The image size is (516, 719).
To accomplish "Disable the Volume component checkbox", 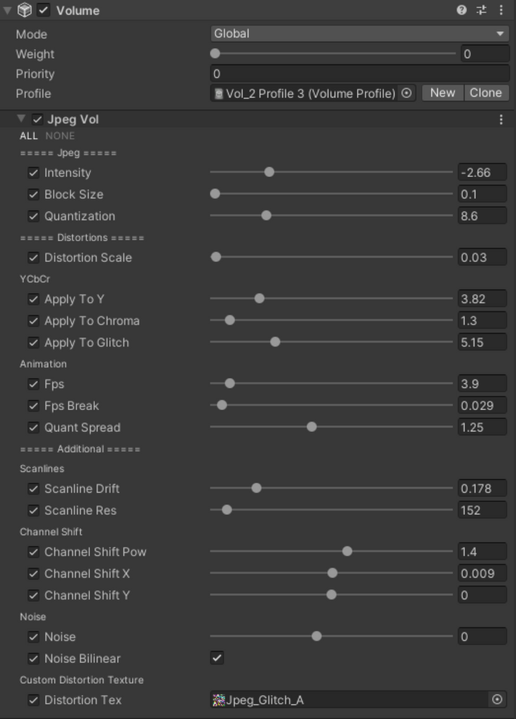I will click(x=44, y=10).
